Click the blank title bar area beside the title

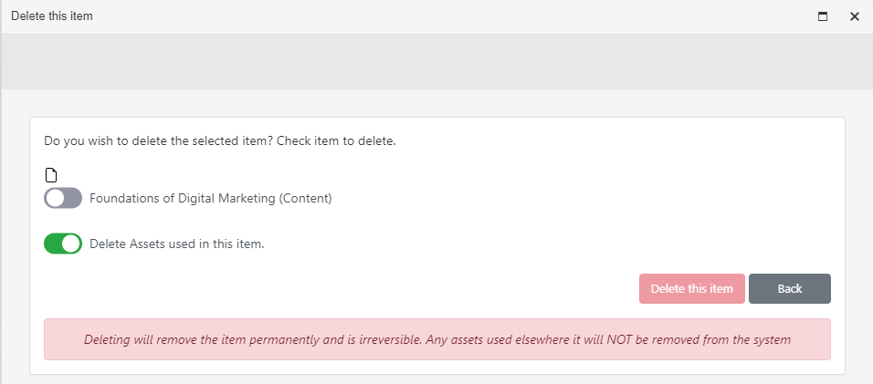point(446,16)
